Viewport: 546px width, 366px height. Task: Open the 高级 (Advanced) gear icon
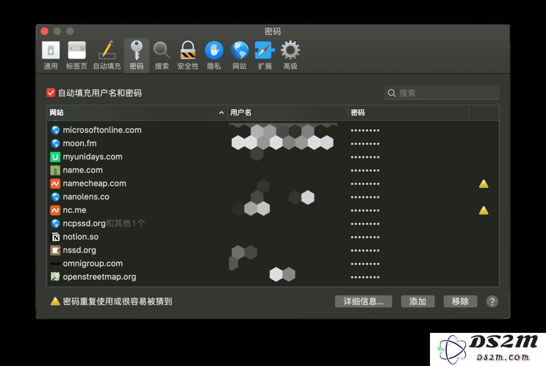(x=291, y=51)
